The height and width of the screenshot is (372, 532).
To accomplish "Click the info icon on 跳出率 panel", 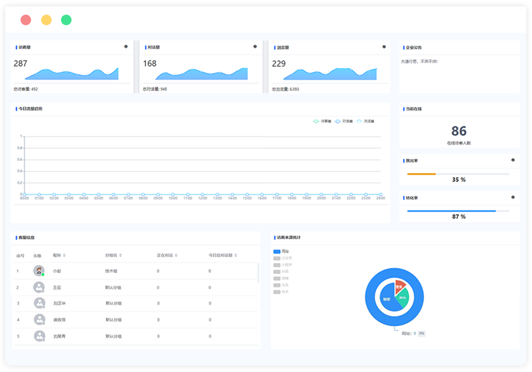I will click(513, 160).
